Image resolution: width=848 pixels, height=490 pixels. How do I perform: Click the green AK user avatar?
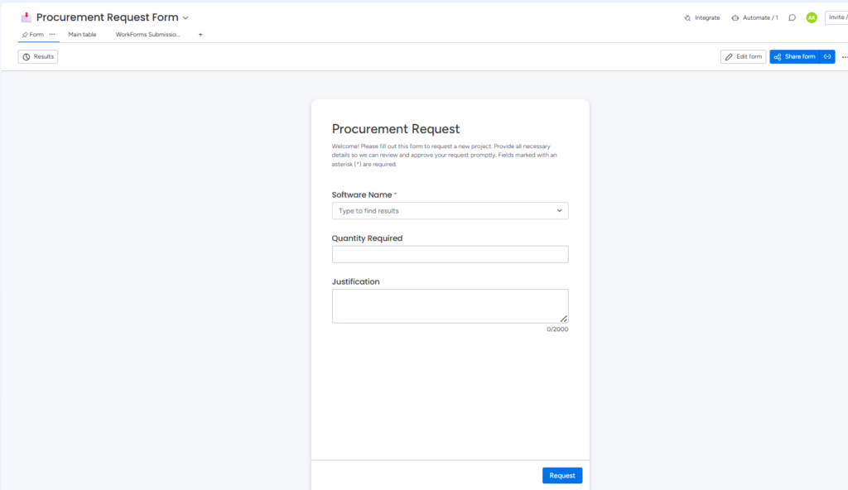tap(812, 17)
